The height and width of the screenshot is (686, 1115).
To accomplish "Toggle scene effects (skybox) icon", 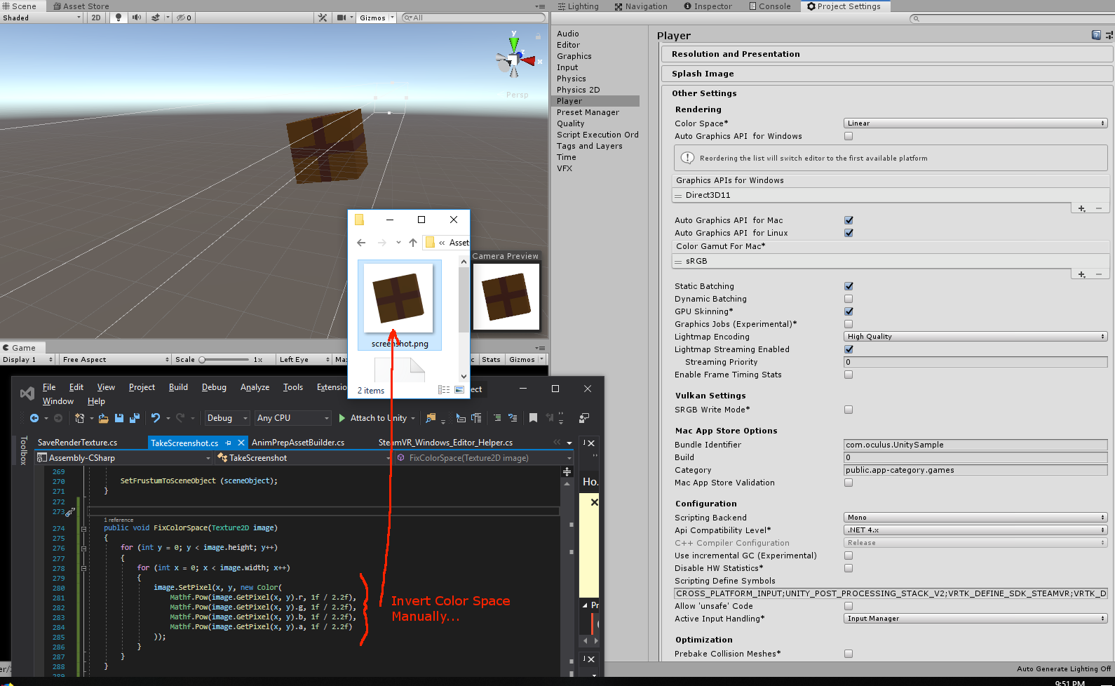I will pos(156,18).
